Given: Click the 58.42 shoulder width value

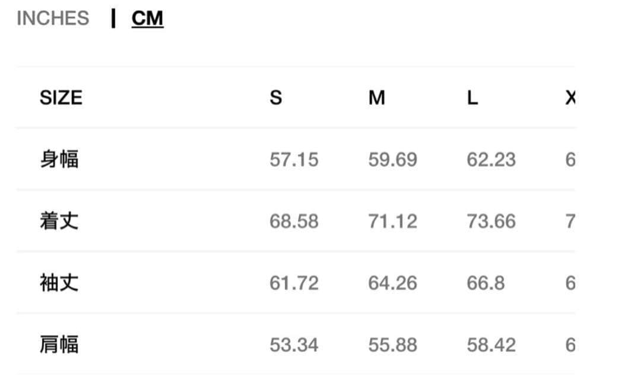Looking at the screenshot, I should [x=491, y=345].
